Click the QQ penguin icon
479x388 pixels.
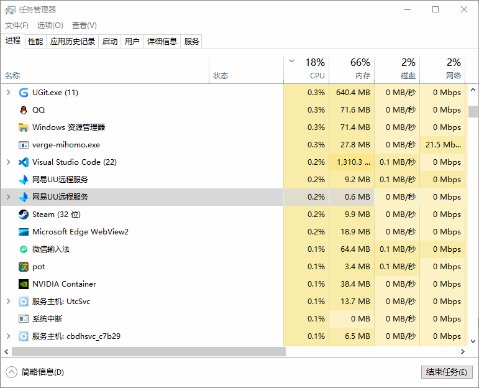pos(24,110)
